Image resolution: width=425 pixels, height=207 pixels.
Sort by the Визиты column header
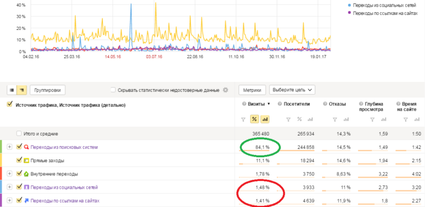click(256, 103)
